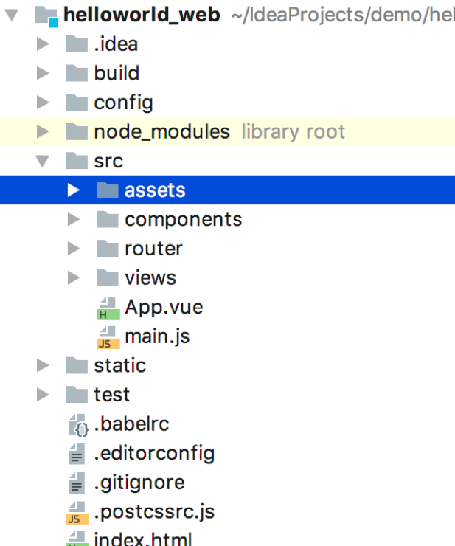This screenshot has height=546, width=455.
Task: Select the views folder
Action: tap(150, 278)
